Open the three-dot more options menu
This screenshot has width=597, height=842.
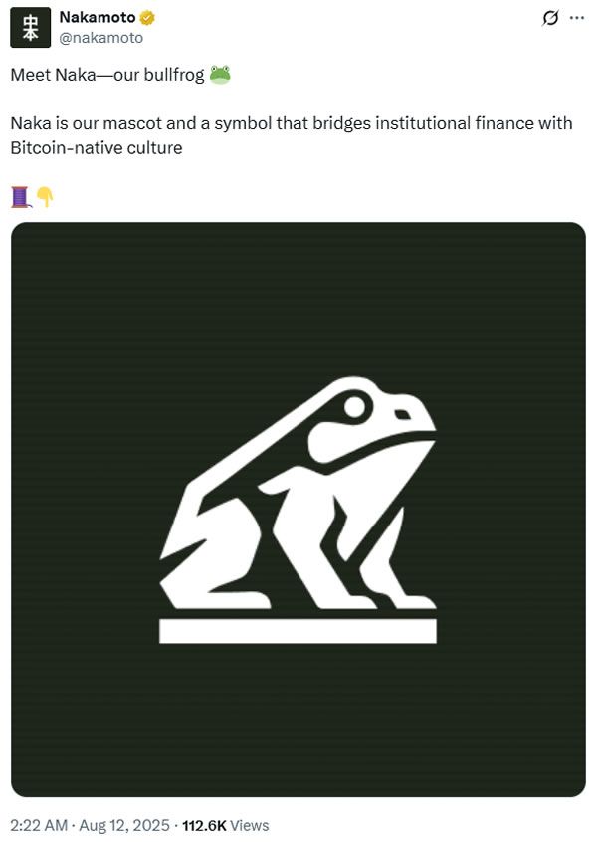(576, 19)
